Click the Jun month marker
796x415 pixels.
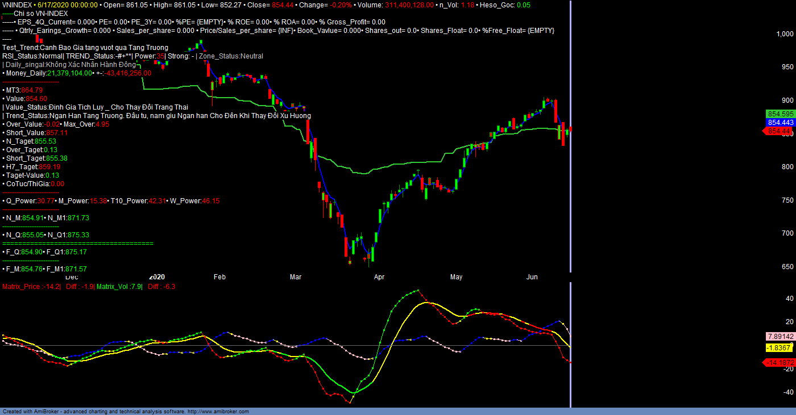coord(532,277)
